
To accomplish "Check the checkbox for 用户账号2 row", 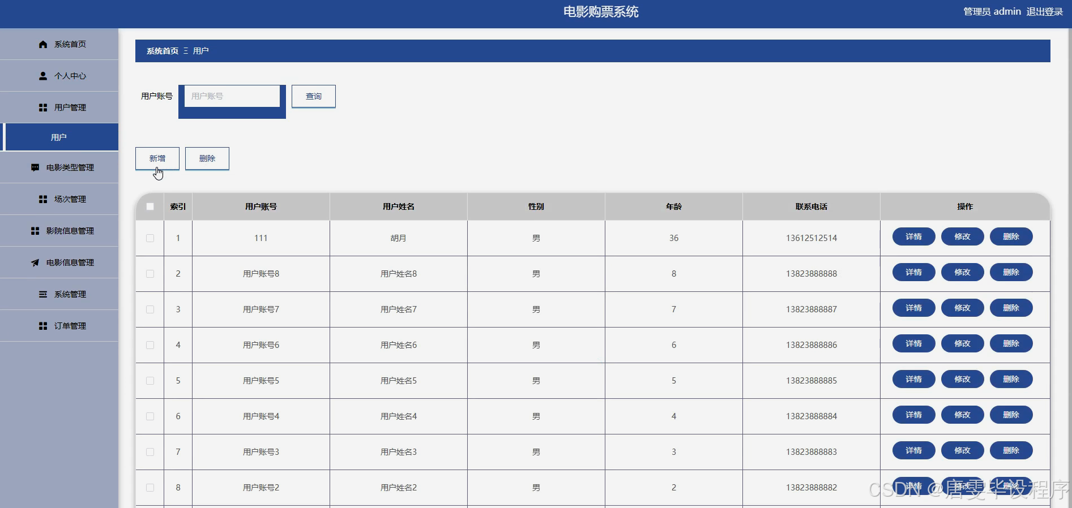I will pyautogui.click(x=150, y=488).
